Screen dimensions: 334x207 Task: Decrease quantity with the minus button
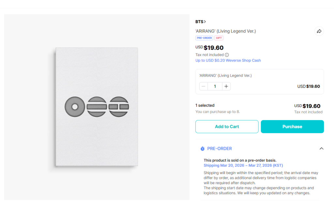tap(204, 87)
